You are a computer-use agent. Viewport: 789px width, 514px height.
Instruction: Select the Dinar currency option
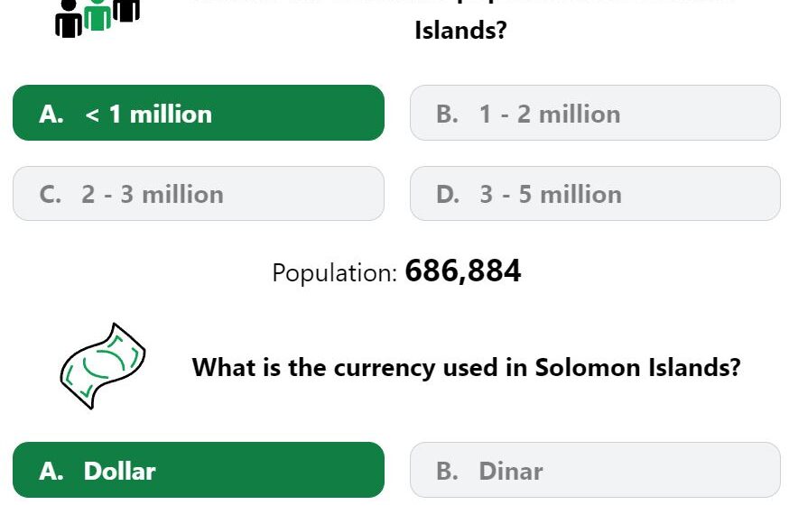pyautogui.click(x=595, y=470)
